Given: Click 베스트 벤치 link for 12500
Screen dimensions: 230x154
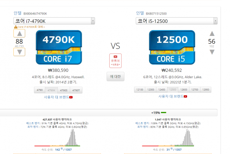Looking at the screenshot, I should pos(142,123).
